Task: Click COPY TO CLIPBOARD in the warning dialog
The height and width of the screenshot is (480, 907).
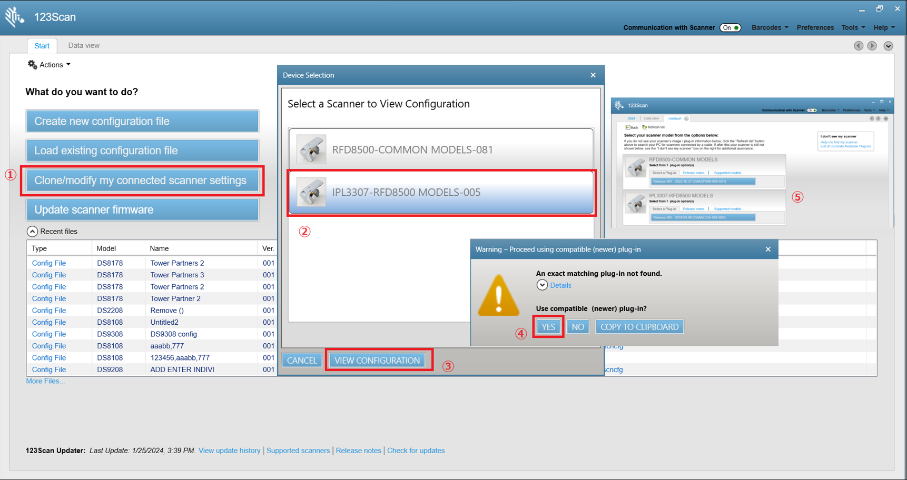Action: (x=639, y=326)
